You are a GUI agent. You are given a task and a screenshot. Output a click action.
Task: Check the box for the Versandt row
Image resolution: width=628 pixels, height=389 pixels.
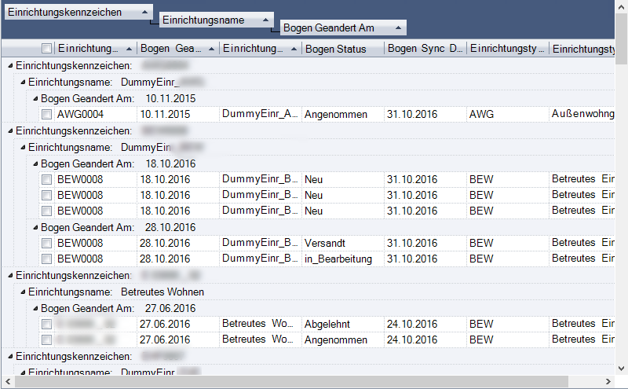pos(47,244)
